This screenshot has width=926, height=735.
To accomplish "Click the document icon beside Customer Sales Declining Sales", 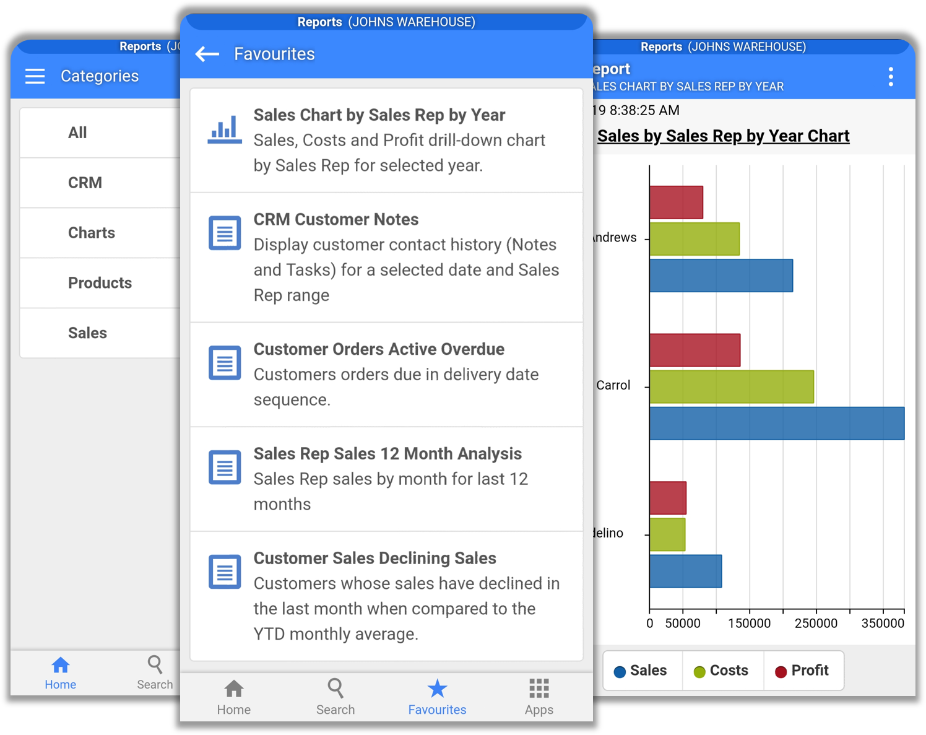I will point(225,572).
